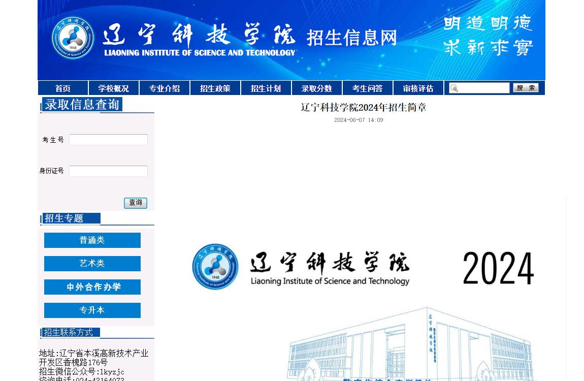The width and height of the screenshot is (584, 381).
Task: Click the search text field in navbar
Action: coord(484,88)
